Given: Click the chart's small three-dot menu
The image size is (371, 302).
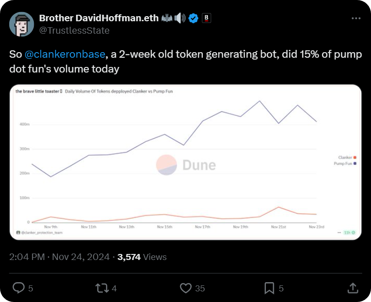Looking at the screenshot, I should [x=339, y=233].
